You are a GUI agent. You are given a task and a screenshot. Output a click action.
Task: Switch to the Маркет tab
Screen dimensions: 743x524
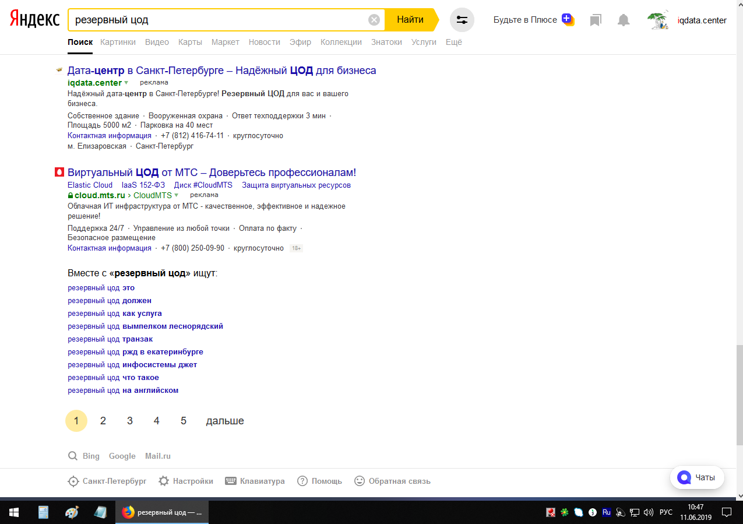point(226,42)
